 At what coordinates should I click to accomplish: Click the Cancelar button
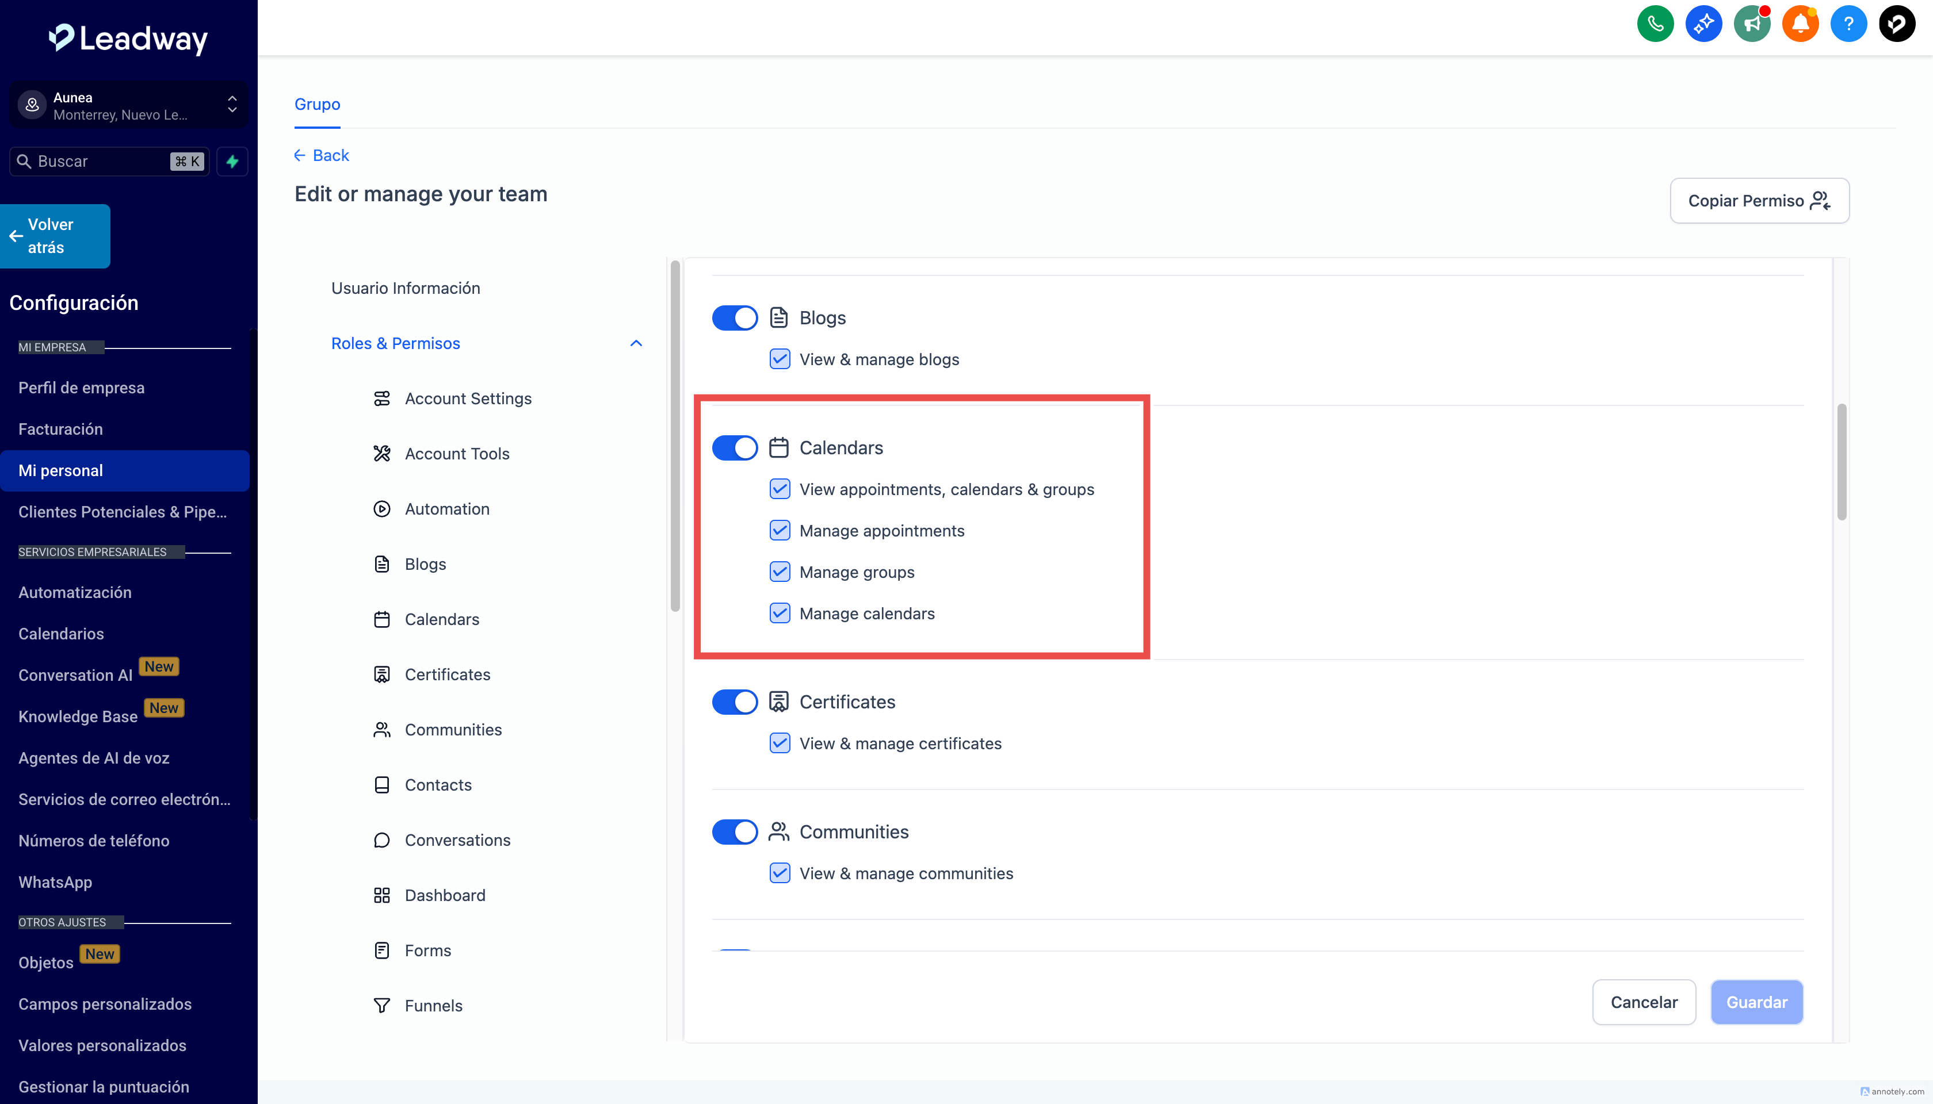tap(1643, 1002)
